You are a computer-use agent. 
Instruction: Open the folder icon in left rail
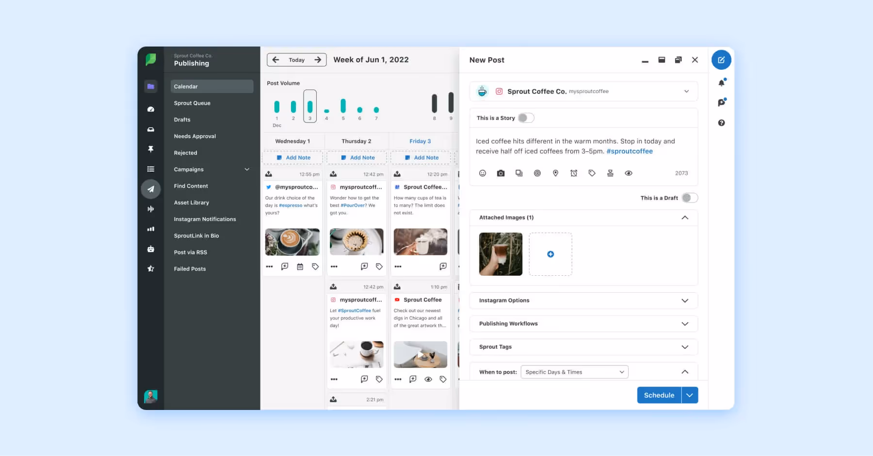(x=151, y=87)
